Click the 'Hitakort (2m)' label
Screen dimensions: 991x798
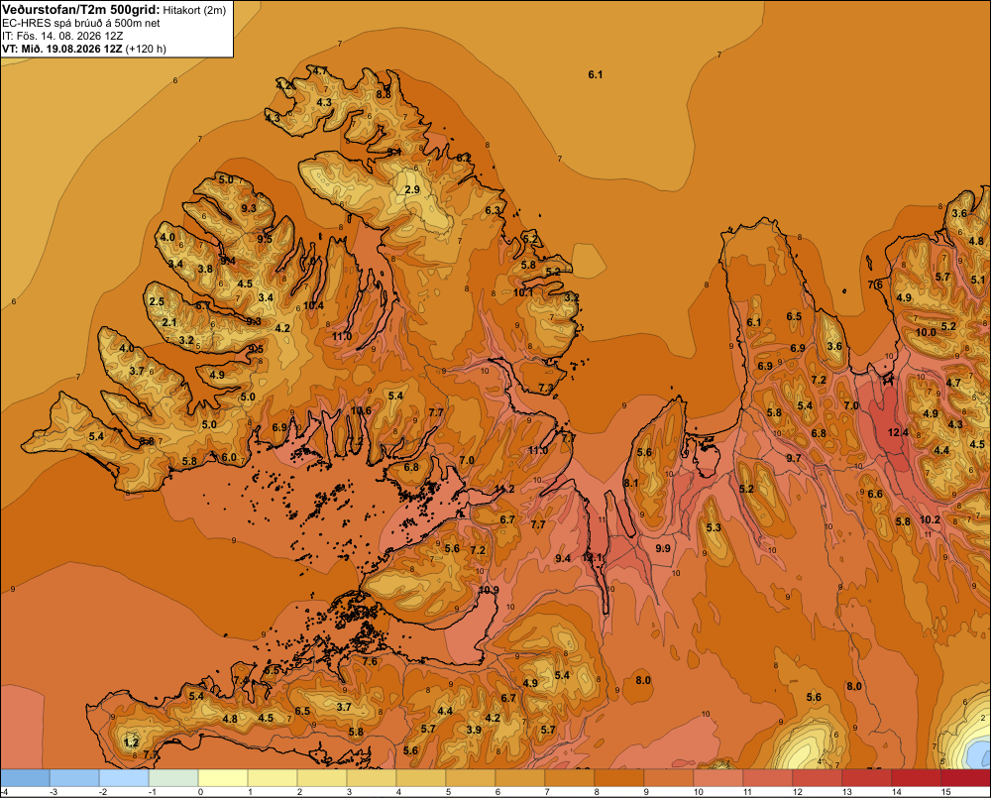point(194,10)
